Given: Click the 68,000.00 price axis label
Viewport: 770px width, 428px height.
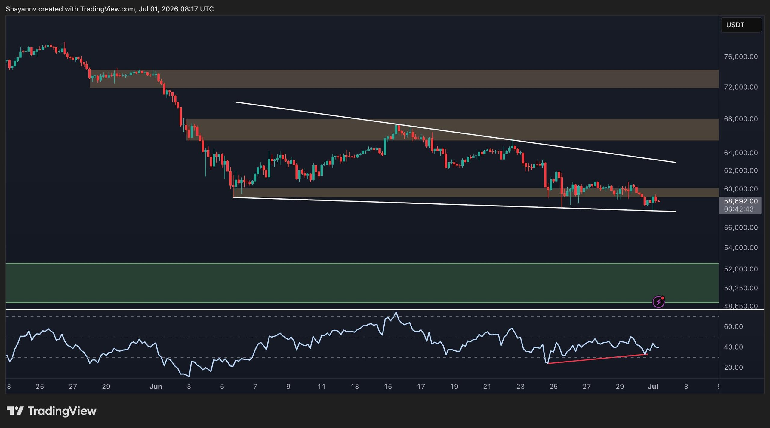Looking at the screenshot, I should coord(741,119).
